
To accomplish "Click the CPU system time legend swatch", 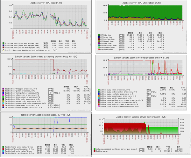I will 99,39.
